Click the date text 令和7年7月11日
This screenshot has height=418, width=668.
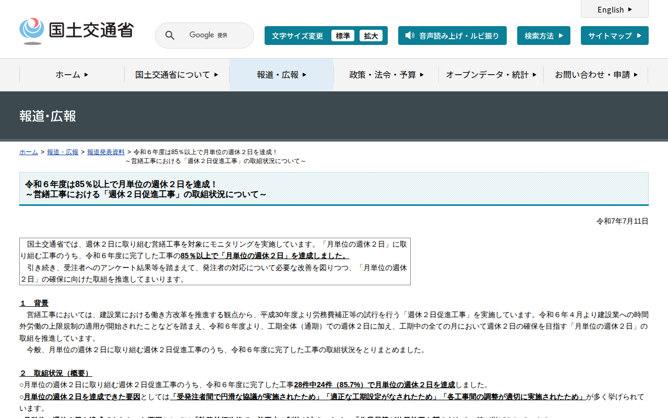623,222
